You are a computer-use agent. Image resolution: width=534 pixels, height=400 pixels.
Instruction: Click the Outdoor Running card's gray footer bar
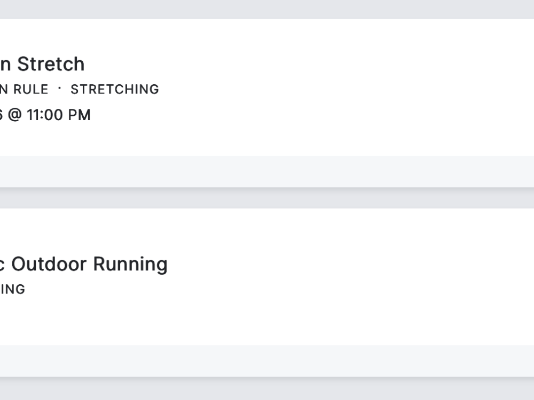pos(267,361)
